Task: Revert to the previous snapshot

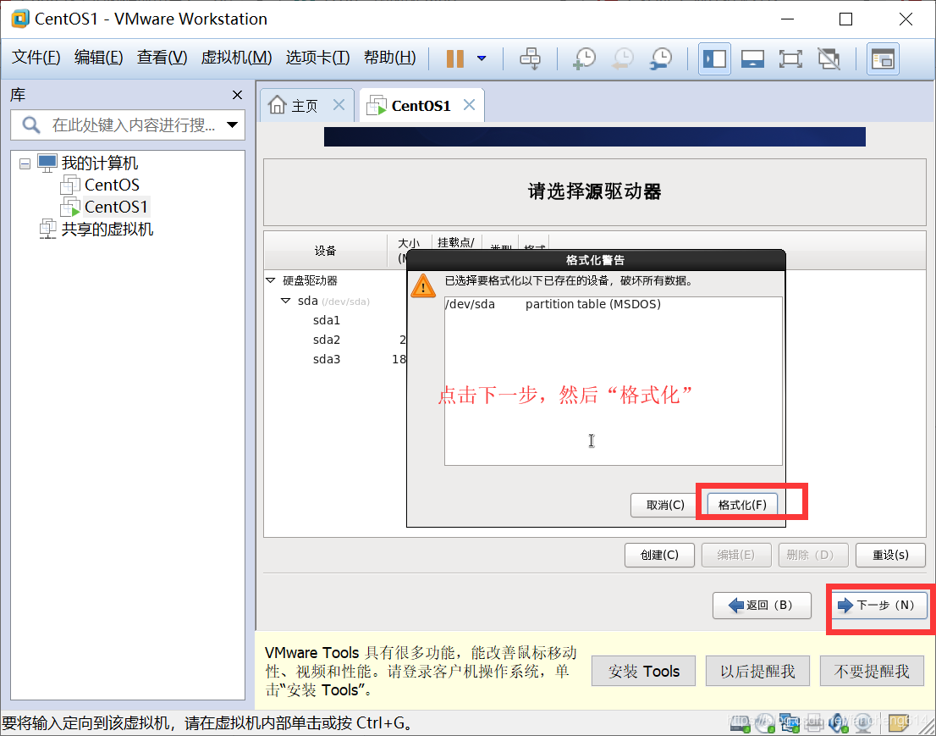Action: tap(623, 58)
